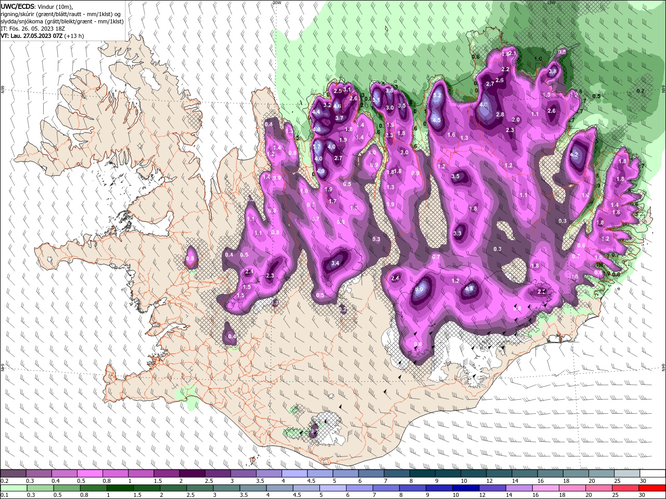The width and height of the screenshot is (666, 499).
Task: Pick the dusky mauve 0.2–0.3 snow scale swatch
Action: (13, 474)
